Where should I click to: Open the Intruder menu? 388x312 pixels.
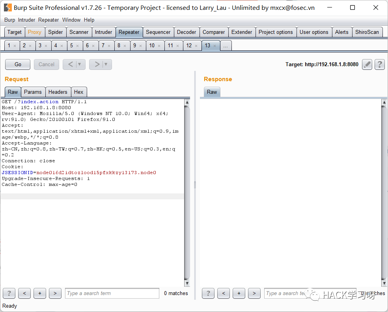26,20
